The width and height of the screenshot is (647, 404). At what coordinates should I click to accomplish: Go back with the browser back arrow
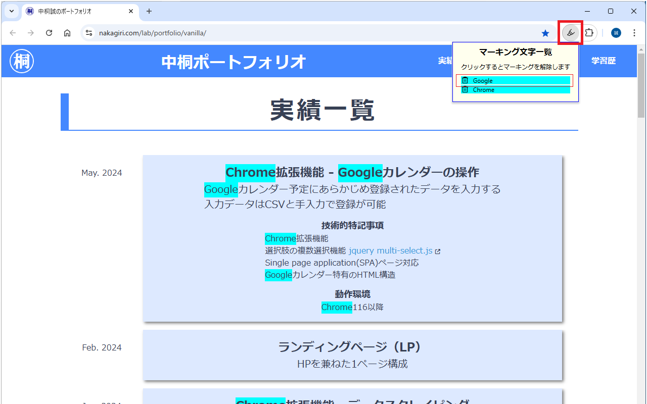pyautogui.click(x=13, y=33)
